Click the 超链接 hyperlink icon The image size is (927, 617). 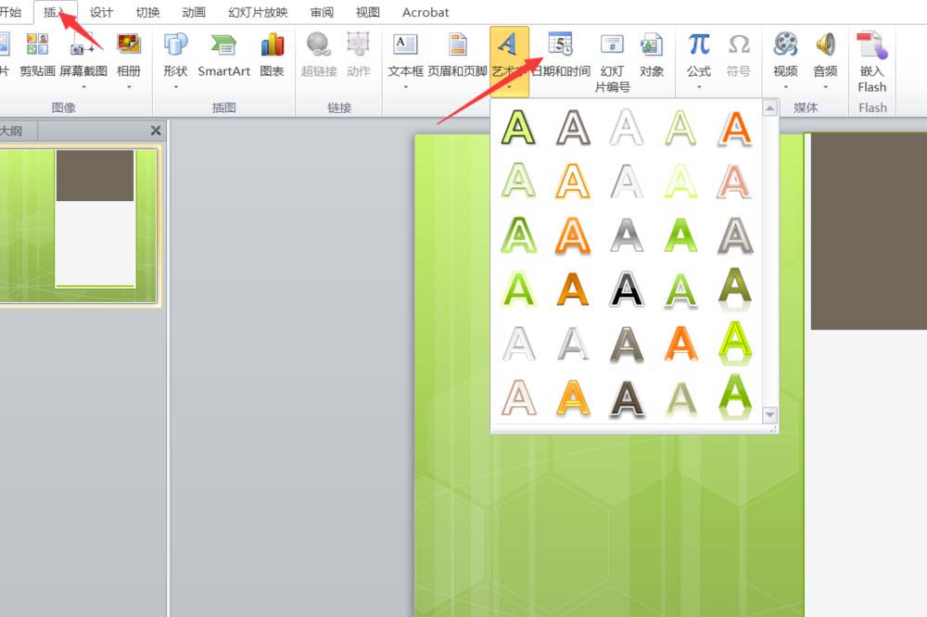point(319,44)
